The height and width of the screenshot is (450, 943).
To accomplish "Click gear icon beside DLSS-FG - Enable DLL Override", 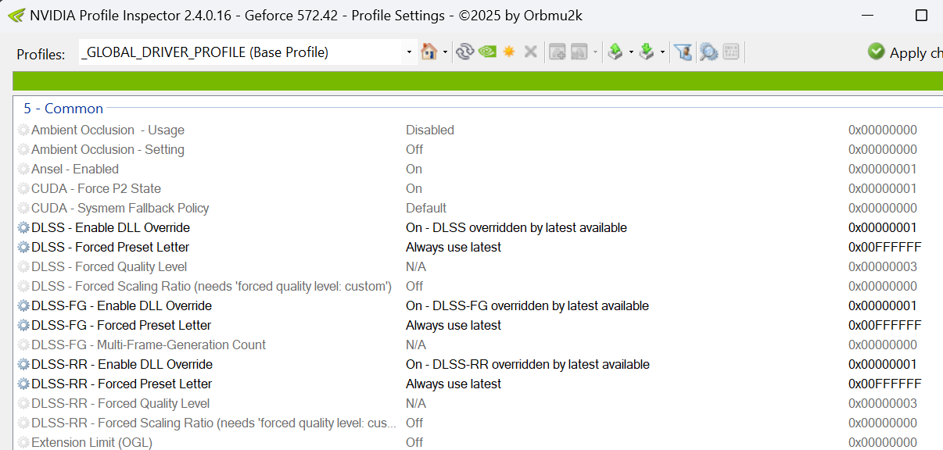I will coord(23,306).
